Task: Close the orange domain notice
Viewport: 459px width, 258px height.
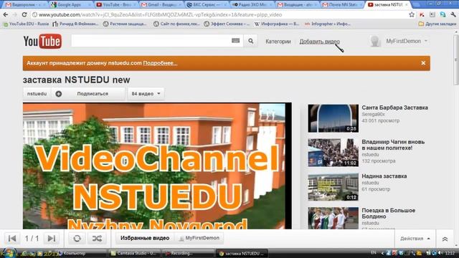Action: 423,63
